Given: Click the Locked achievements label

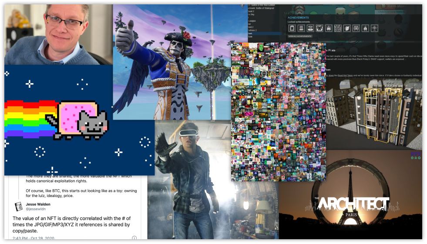Looking at the screenshot, I should (299, 22).
